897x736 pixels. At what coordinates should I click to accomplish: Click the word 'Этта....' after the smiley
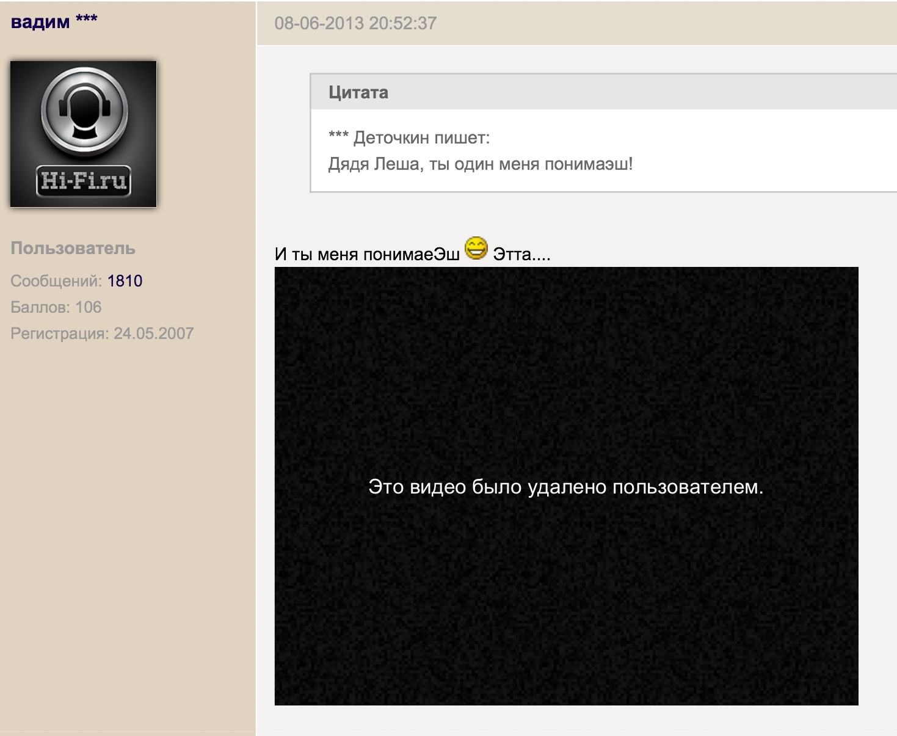521,254
